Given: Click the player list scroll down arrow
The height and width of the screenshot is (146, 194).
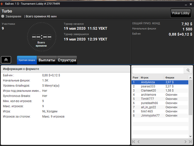Looking at the screenshot, I should (x=190, y=136).
